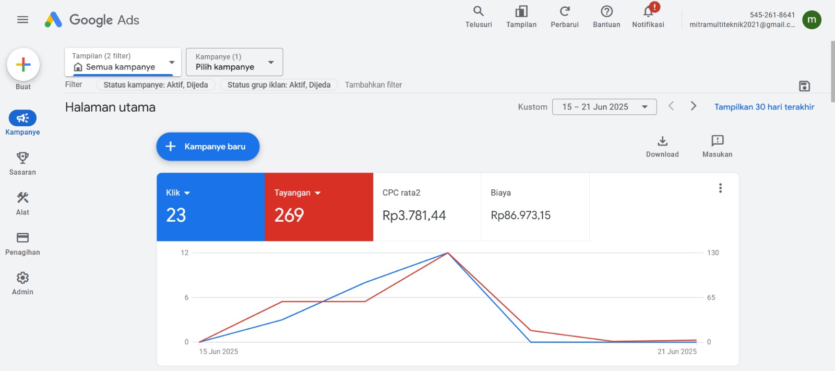The height and width of the screenshot is (371, 835).
Task: Expand the Semua kampanye view dropdown
Action: [172, 62]
